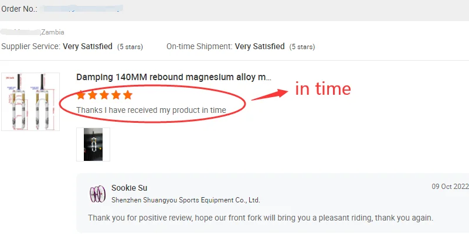
Task: Open the front fork product thumbnail
Action: pos(30,101)
